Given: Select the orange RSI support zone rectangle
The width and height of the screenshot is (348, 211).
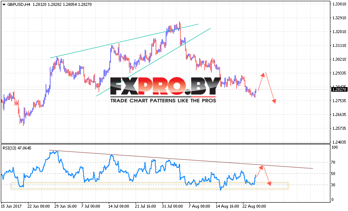Looking at the screenshot, I should [x=149, y=186].
